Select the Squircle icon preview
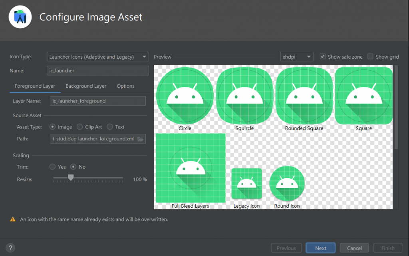Viewport: 409px width, 256px height. tap(244, 96)
